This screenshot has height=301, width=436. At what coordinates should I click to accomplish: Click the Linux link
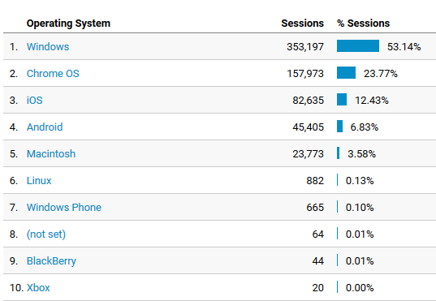[39, 181]
